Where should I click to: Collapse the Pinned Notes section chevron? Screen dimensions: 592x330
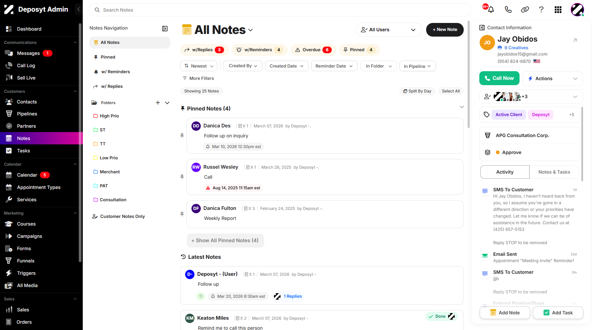(462, 107)
